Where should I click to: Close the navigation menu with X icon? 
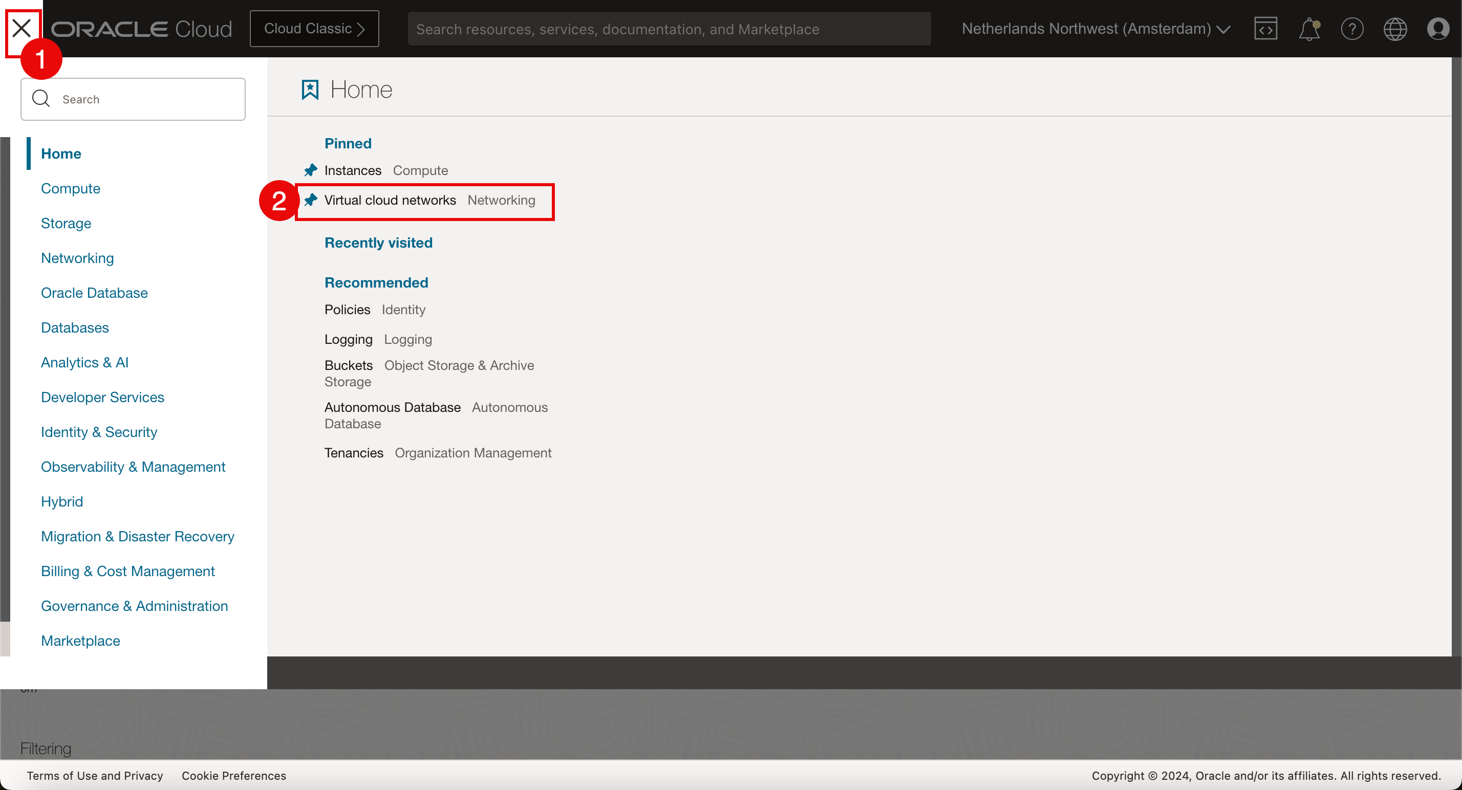[x=21, y=28]
